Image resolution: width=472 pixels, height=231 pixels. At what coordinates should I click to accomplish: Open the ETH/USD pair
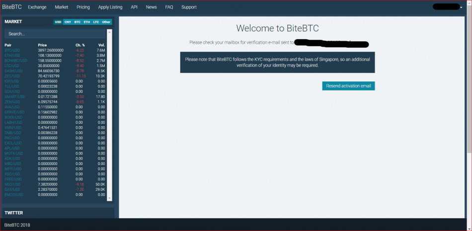click(x=12, y=56)
